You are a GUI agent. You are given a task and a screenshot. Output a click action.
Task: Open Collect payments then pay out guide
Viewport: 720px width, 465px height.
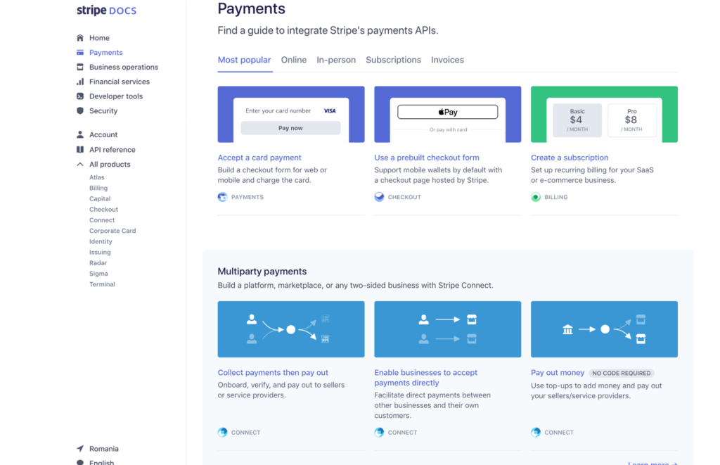point(273,373)
